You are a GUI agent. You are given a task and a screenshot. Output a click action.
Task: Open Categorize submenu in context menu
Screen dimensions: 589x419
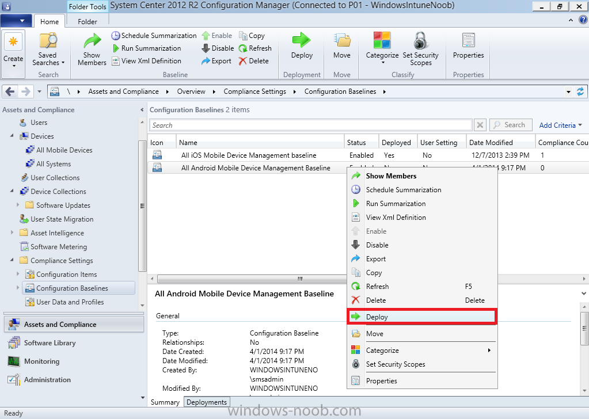[x=422, y=351]
